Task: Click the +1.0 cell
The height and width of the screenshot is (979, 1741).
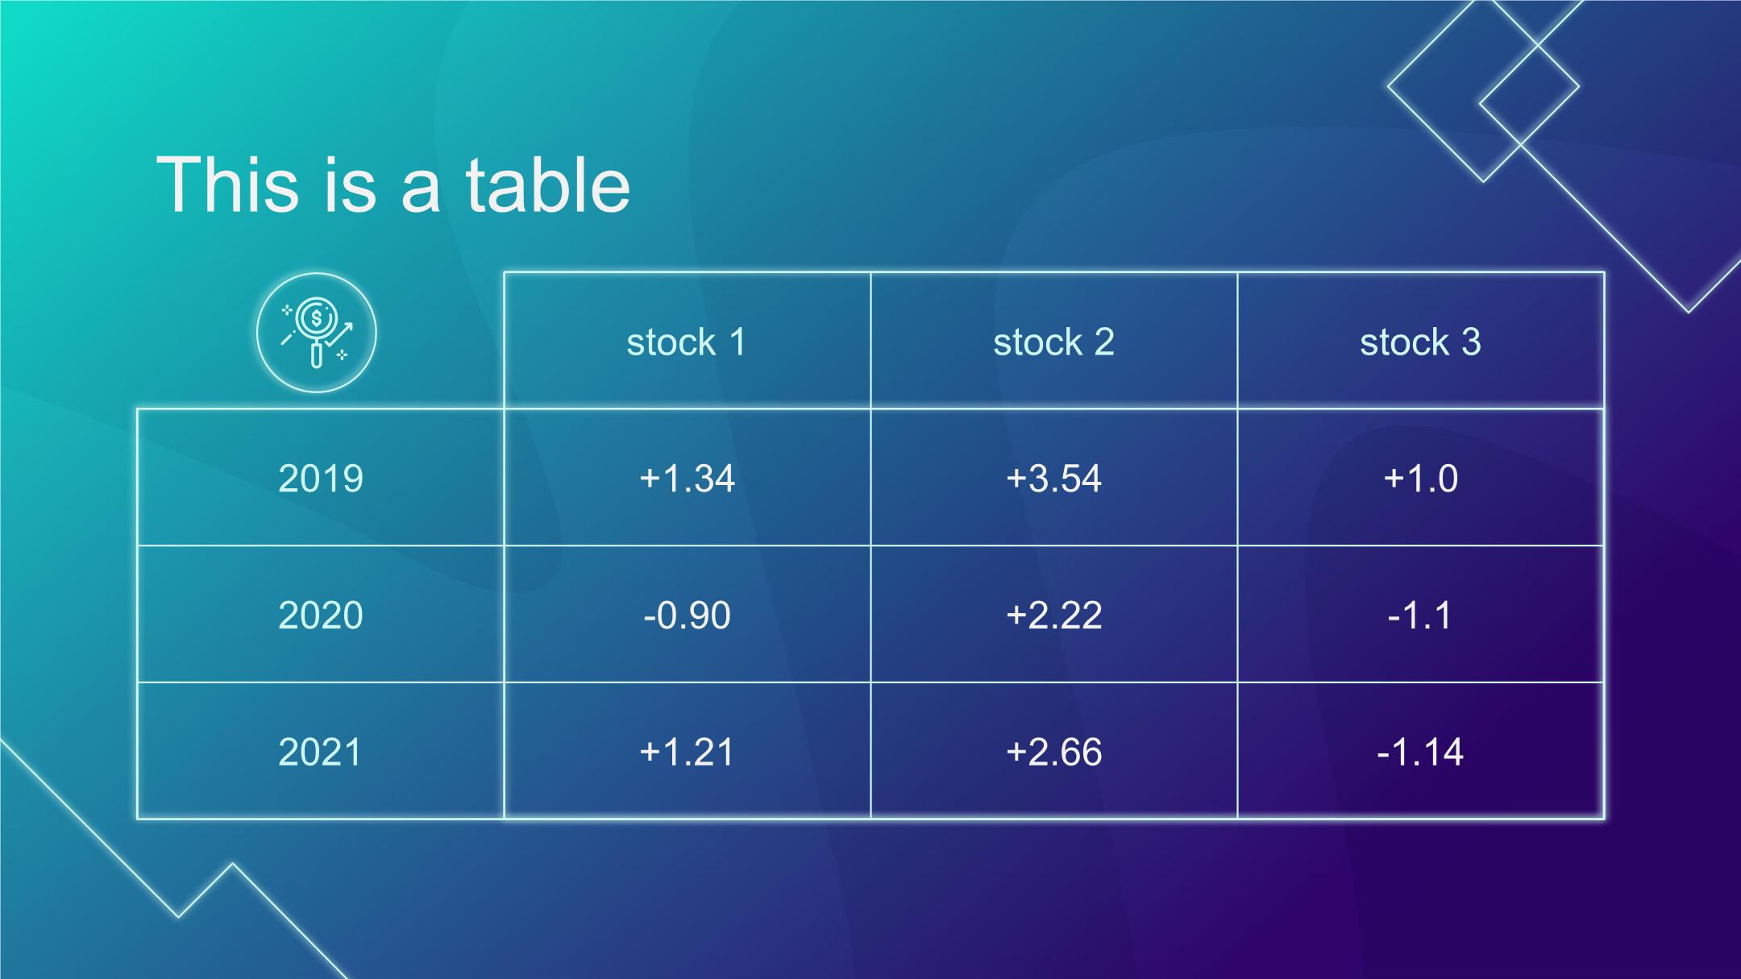Action: [1420, 478]
